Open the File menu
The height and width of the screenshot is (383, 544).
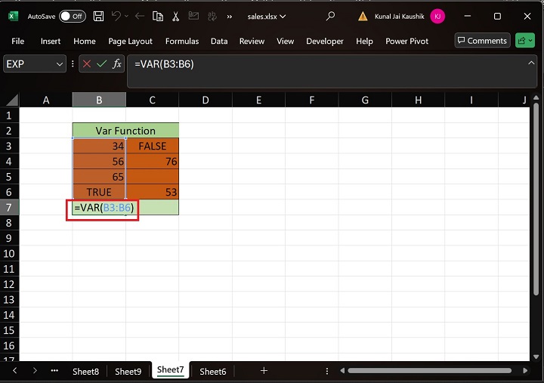17,42
